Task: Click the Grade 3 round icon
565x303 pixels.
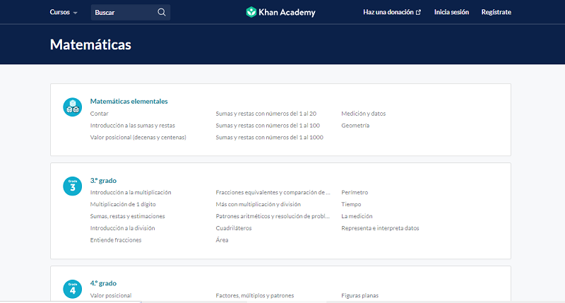Action: [73, 186]
